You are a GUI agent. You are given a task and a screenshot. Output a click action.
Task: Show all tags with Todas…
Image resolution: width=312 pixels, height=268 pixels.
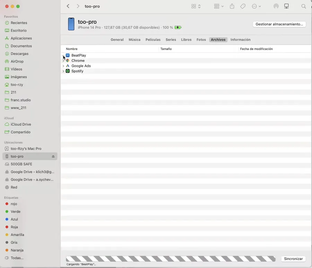click(x=17, y=258)
